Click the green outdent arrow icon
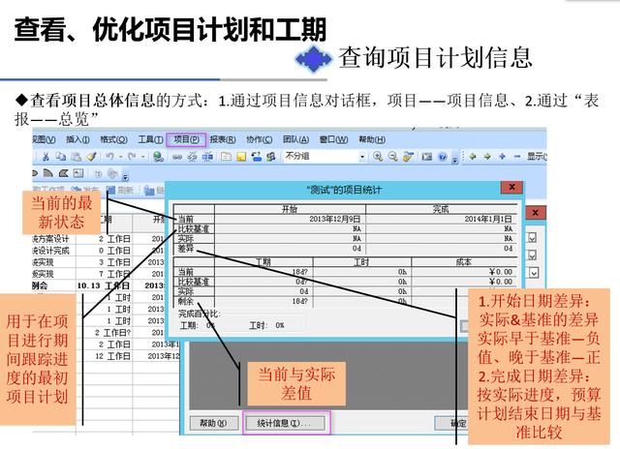Screen dimensions: 620x449 (x=473, y=156)
